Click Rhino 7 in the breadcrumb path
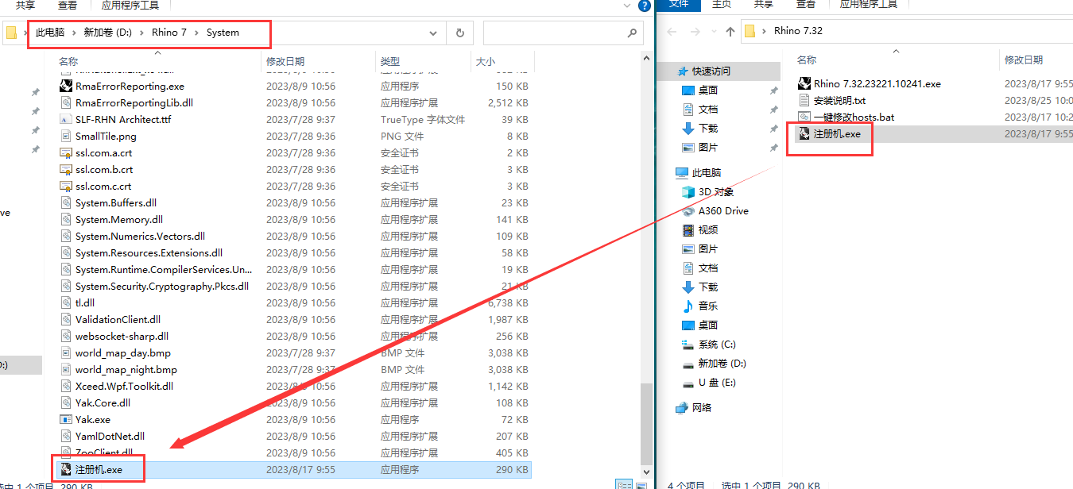Viewport: 1073px width, 489px height. [169, 33]
